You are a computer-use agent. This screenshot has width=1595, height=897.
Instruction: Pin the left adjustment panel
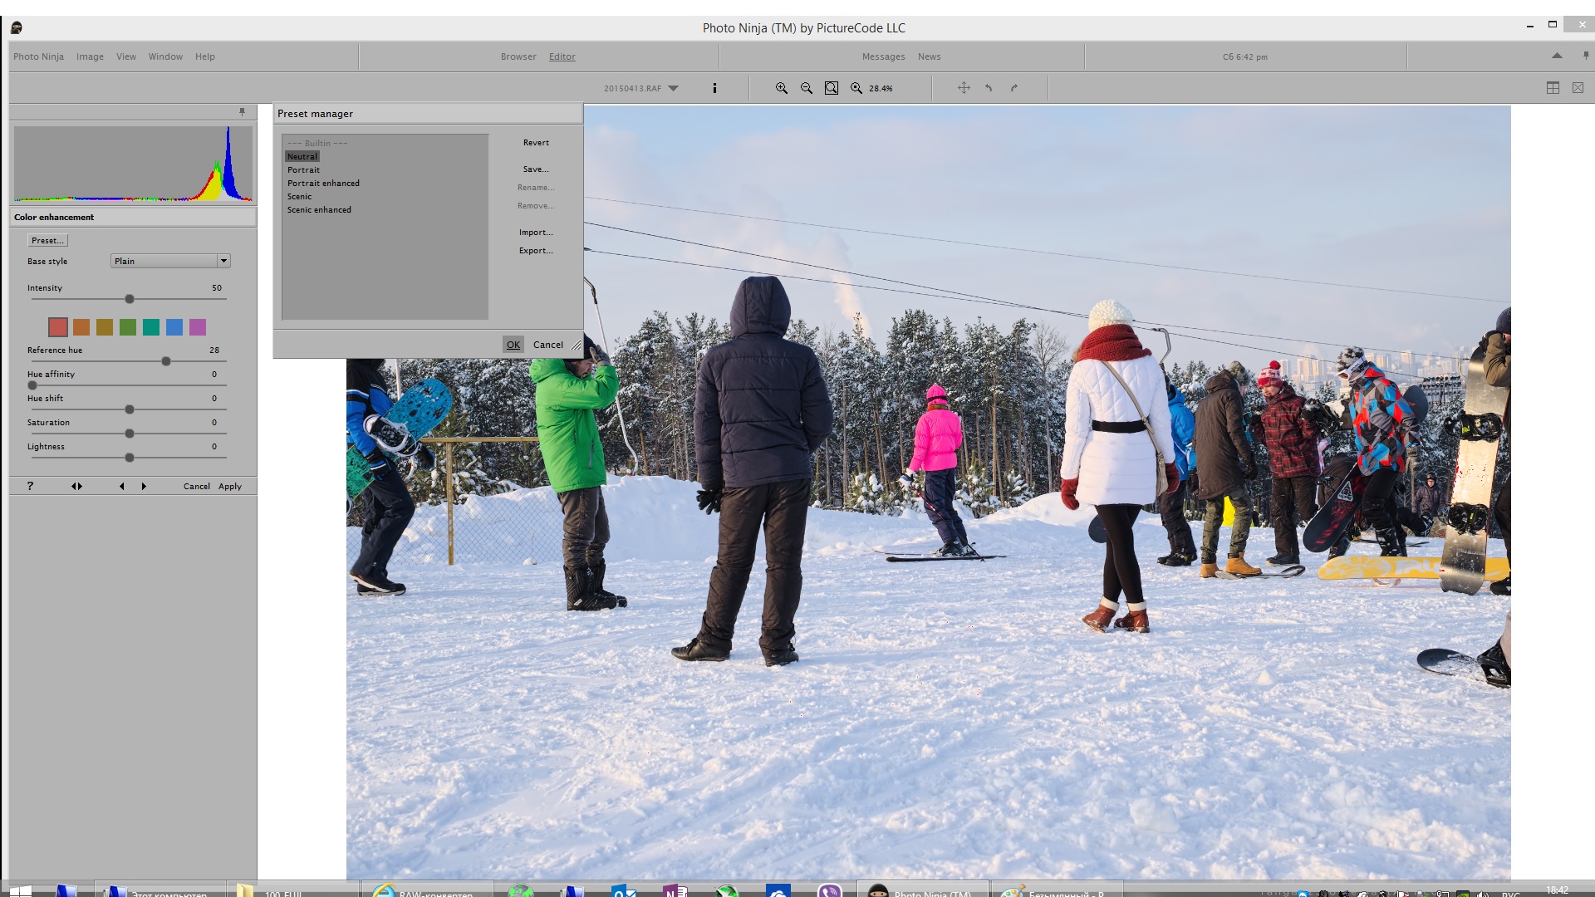tap(243, 111)
